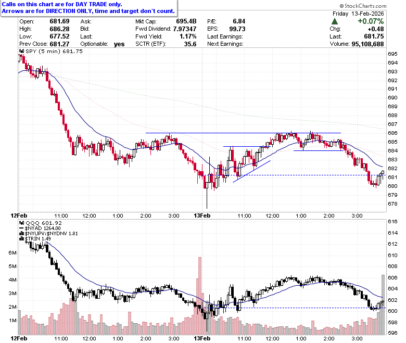Select the $TRIN histogram legend icon
The image size is (406, 343).
tap(22, 238)
